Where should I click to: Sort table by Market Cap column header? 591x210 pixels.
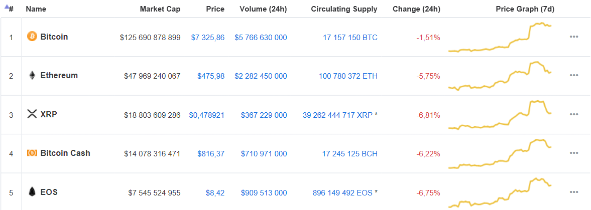tap(160, 9)
